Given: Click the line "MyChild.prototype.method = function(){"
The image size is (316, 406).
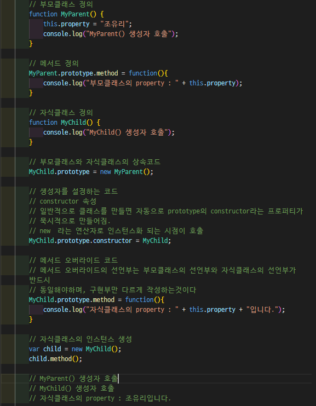Looking at the screenshot, I should pos(96,300).
